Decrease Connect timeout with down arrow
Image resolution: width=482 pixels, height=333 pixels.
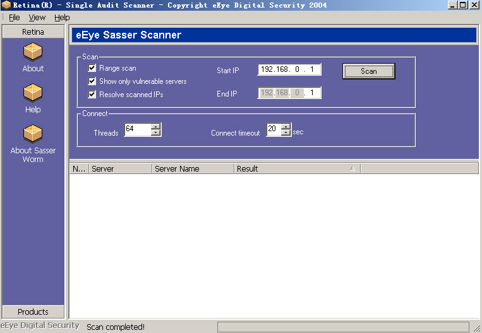pos(286,132)
